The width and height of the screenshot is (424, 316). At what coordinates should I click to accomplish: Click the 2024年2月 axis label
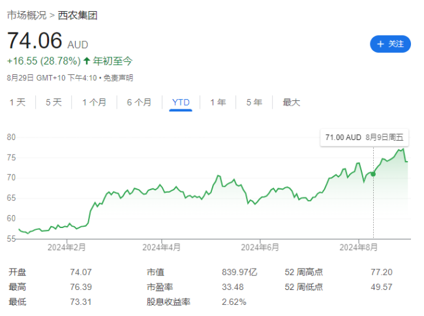pyautogui.click(x=67, y=248)
